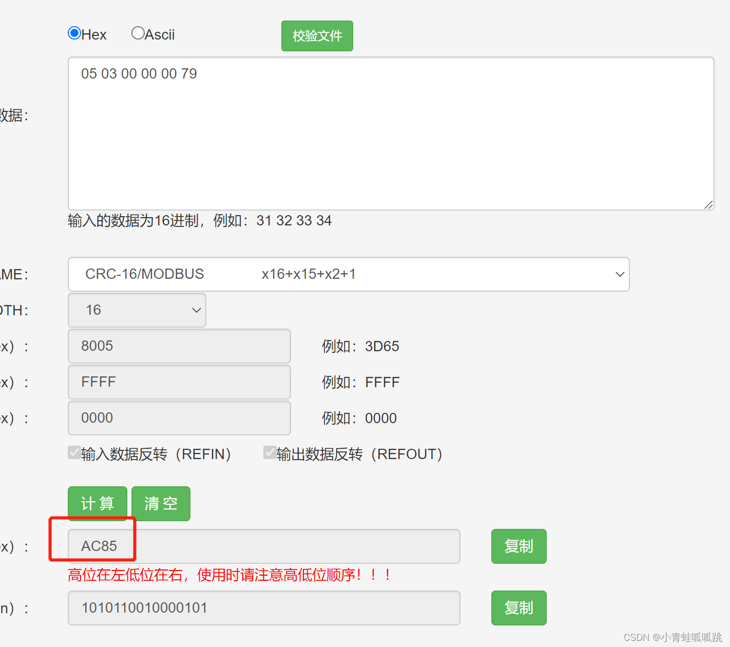Screen dimensions: 730x647
Task: Select the XOR output field containing 0000
Action: [x=179, y=418]
